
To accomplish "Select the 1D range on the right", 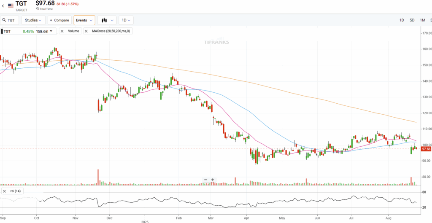I will 401,20.
